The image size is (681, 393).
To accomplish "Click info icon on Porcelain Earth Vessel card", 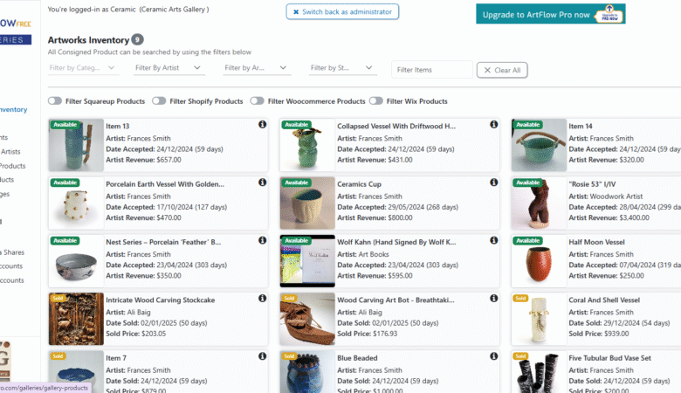I will click(262, 183).
